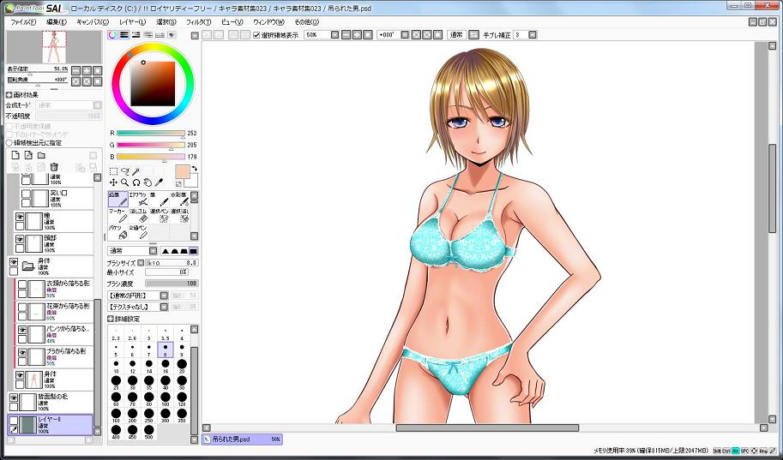Viewport: 783px width, 460px height.
Task: Expand the 詳細設定 section
Action: (x=111, y=319)
